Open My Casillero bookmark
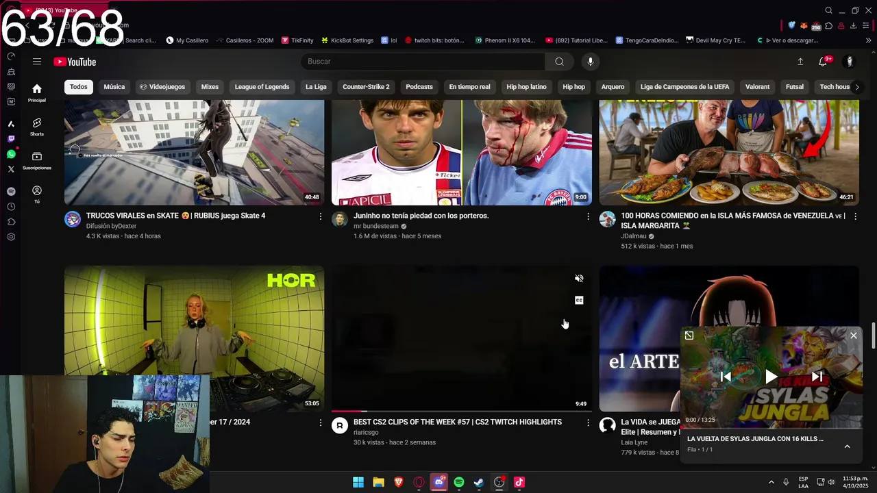 (x=187, y=40)
